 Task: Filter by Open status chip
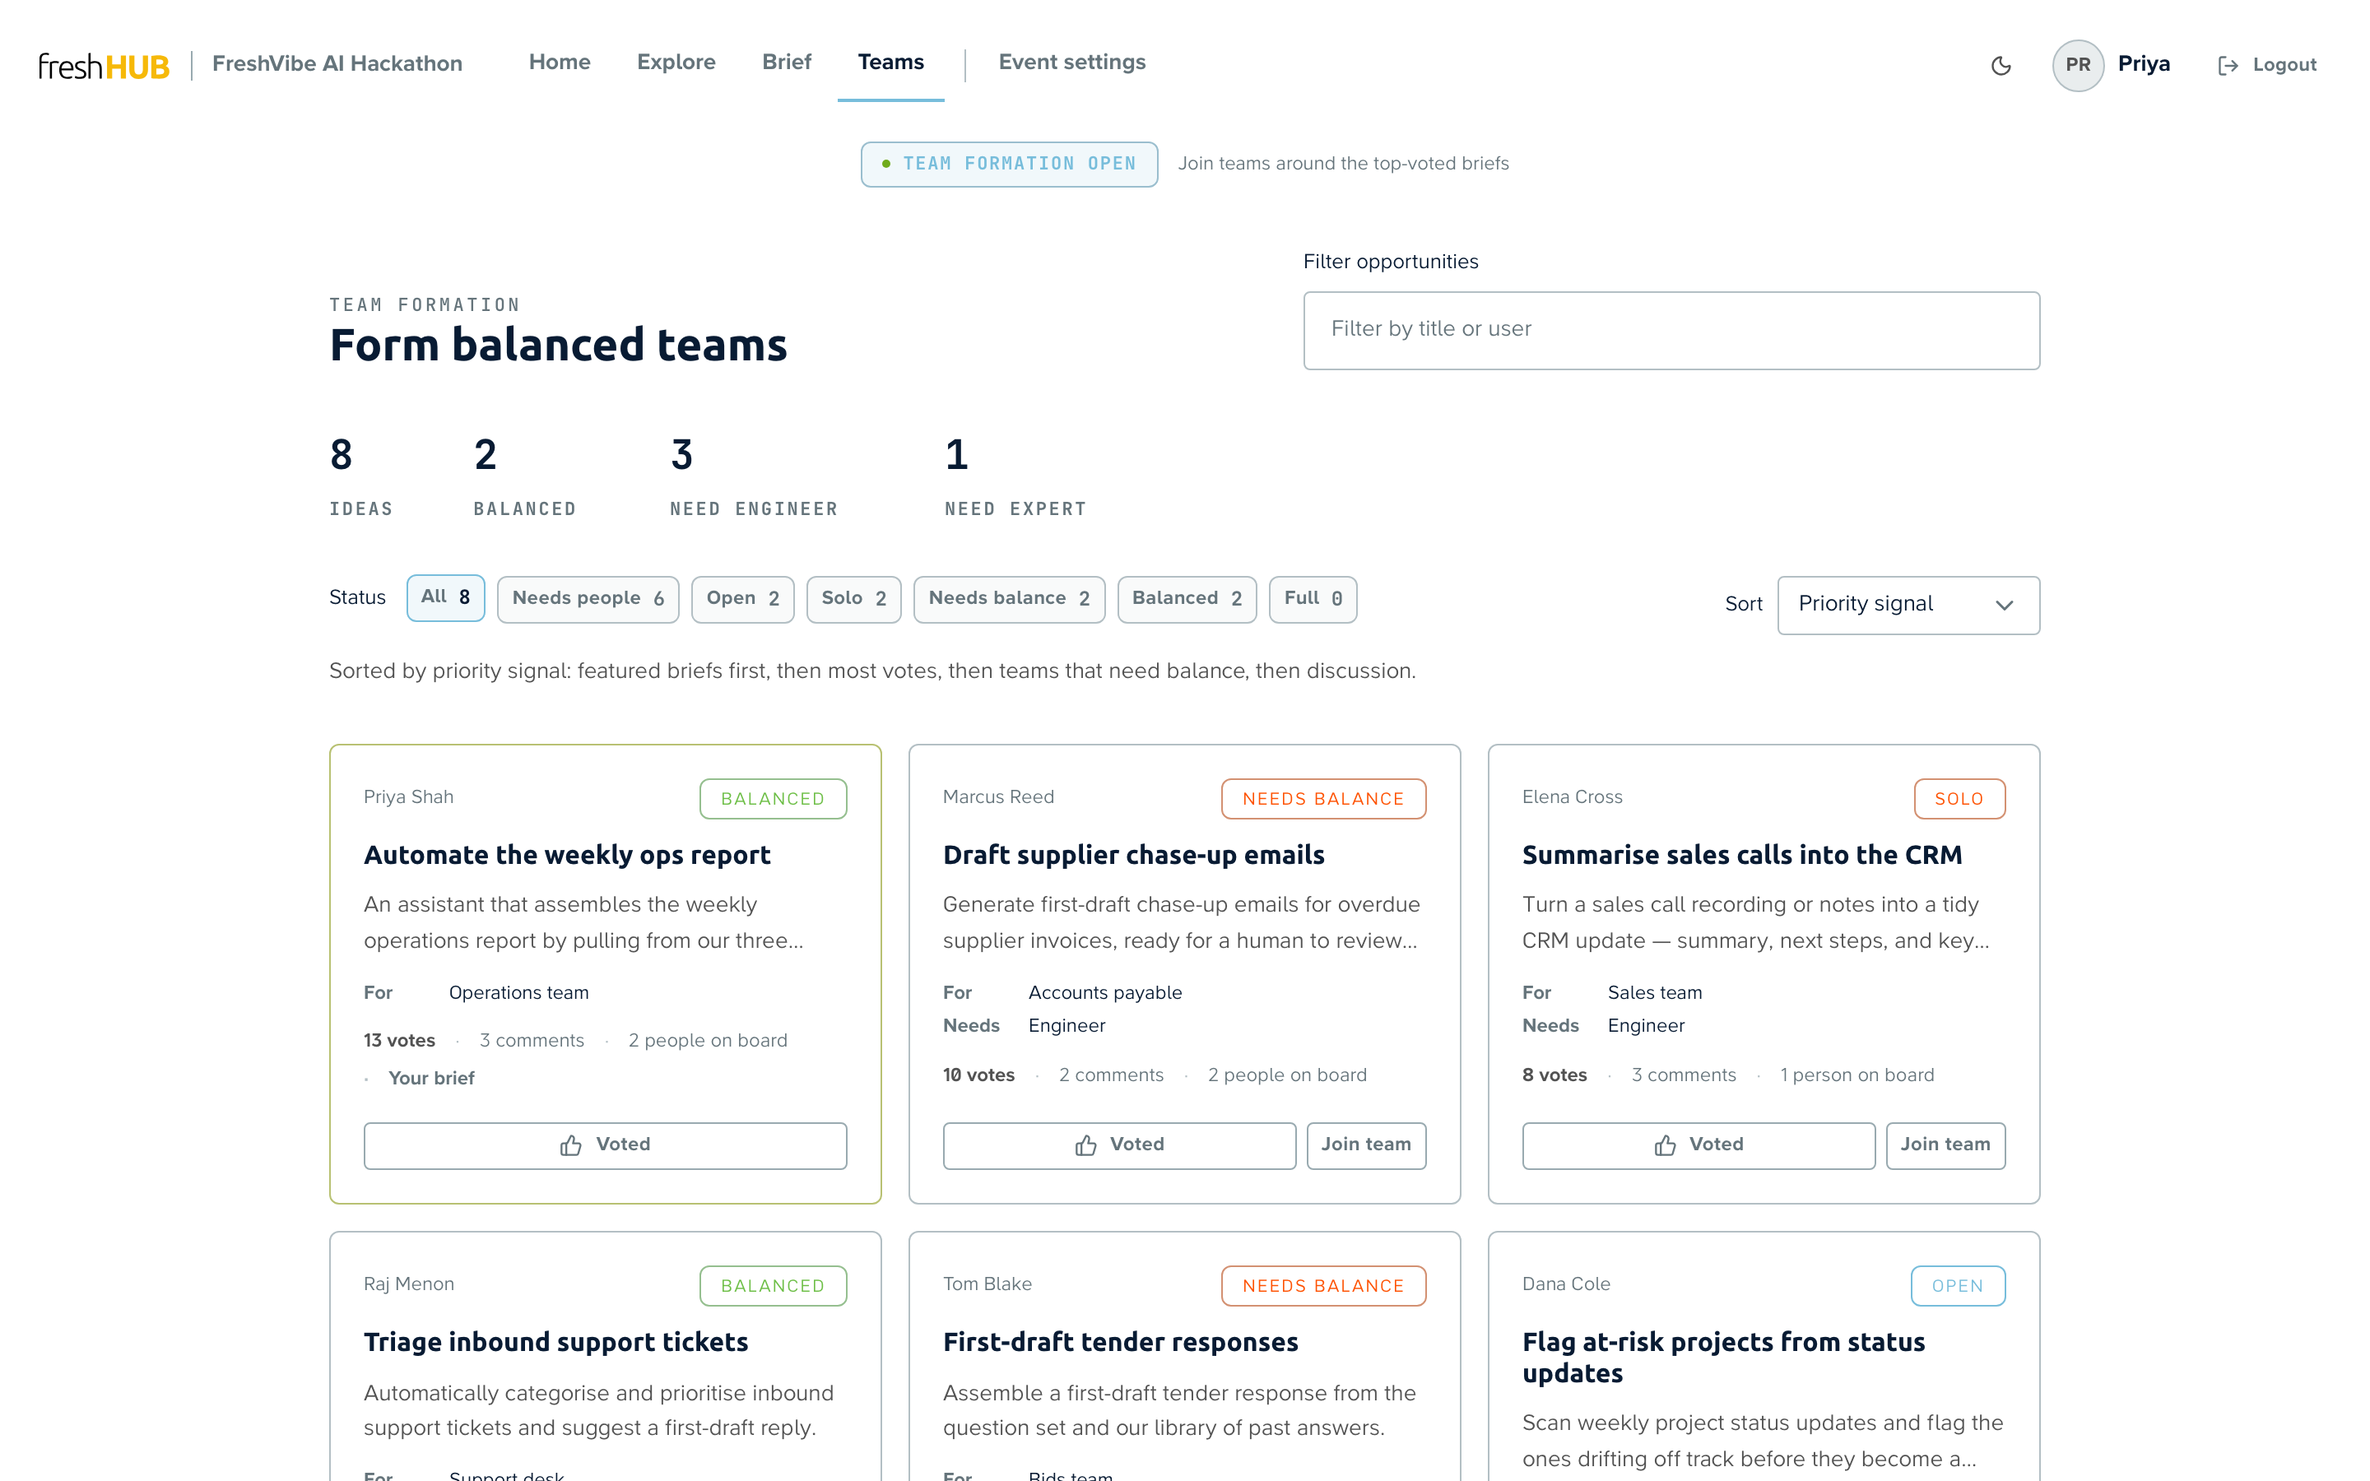pyautogui.click(x=742, y=598)
